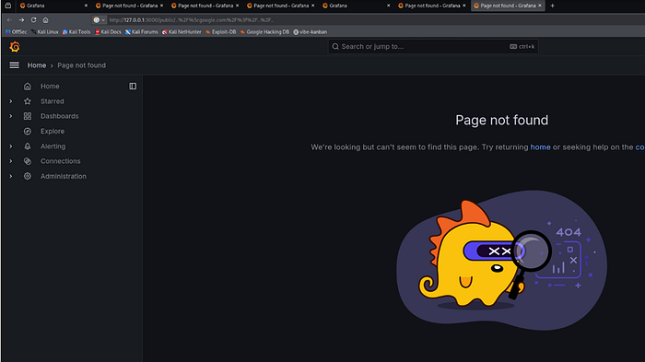
Task: Go back with the browser back arrow
Action: (9, 19)
